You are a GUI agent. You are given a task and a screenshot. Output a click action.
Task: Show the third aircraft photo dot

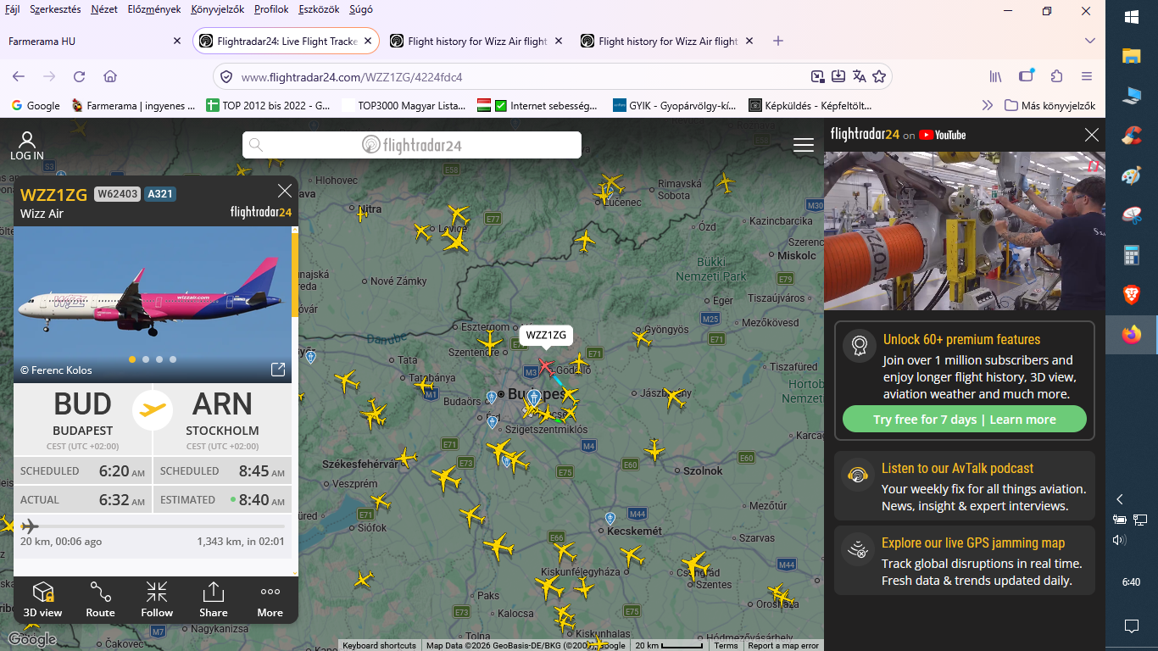159,359
